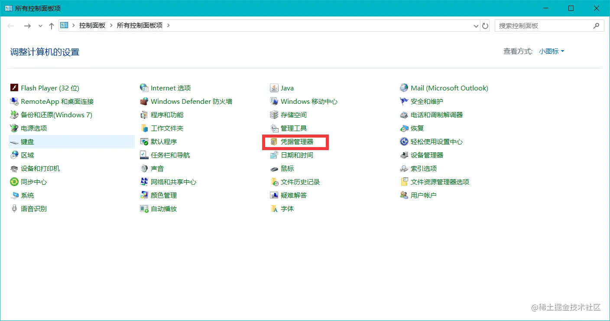Click the title bar window icon
This screenshot has height=321, width=610.
point(8,8)
